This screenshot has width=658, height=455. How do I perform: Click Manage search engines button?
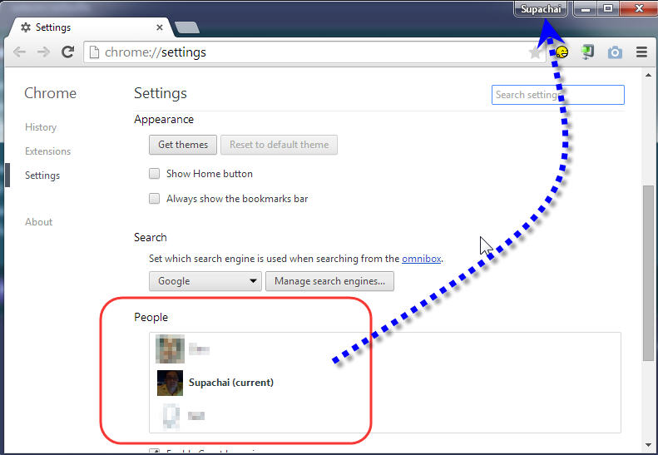330,281
